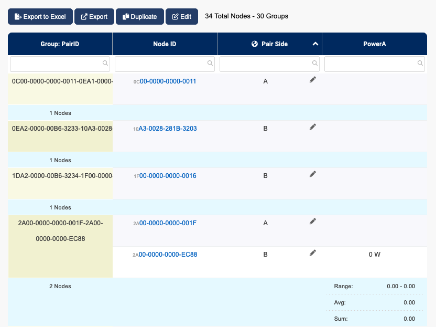Click the magnifier in the PowerA filter
Viewport: 436px width, 327px height.
[420, 63]
